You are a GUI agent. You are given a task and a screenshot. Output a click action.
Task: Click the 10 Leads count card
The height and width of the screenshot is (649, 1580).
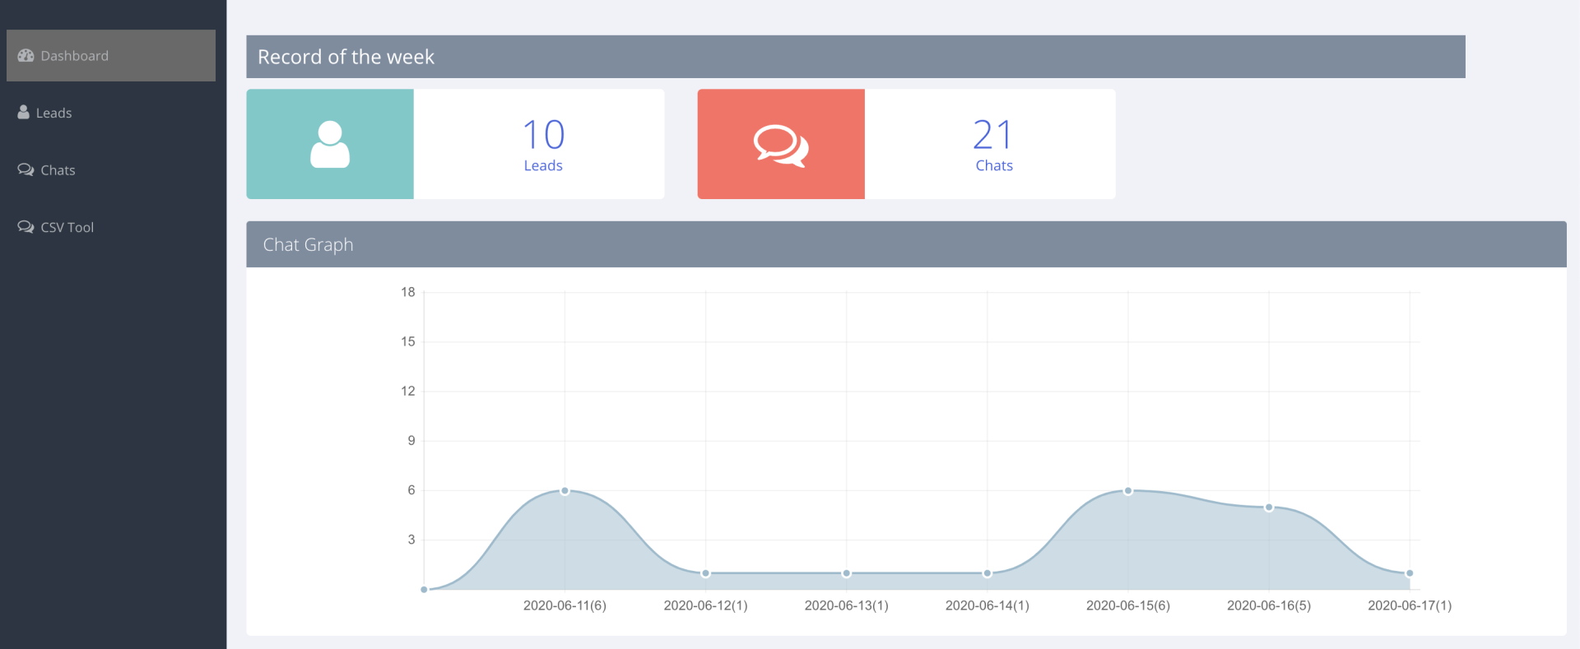coord(455,144)
